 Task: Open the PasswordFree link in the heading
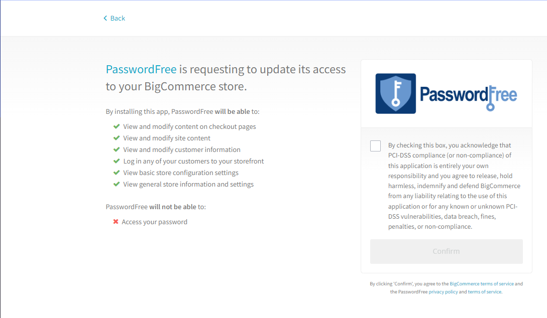(x=141, y=69)
